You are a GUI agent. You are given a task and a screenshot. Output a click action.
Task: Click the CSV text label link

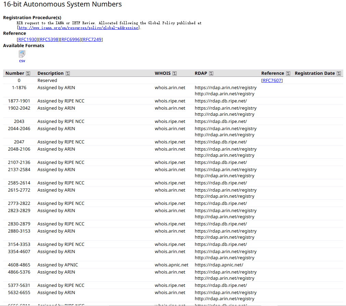pyautogui.click(x=22, y=61)
